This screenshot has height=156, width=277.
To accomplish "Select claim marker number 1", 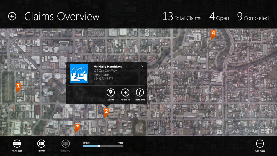I will (x=19, y=87).
